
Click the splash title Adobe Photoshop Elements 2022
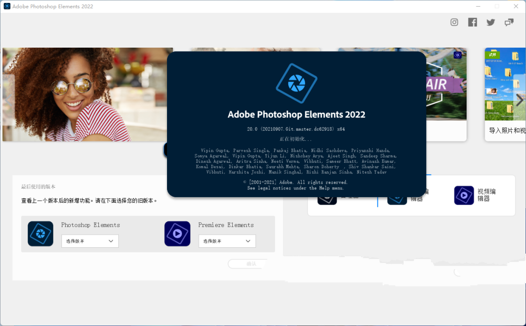[x=297, y=115]
